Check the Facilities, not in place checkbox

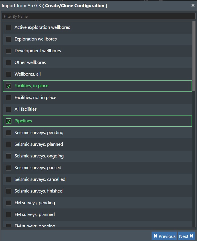coord(9,98)
